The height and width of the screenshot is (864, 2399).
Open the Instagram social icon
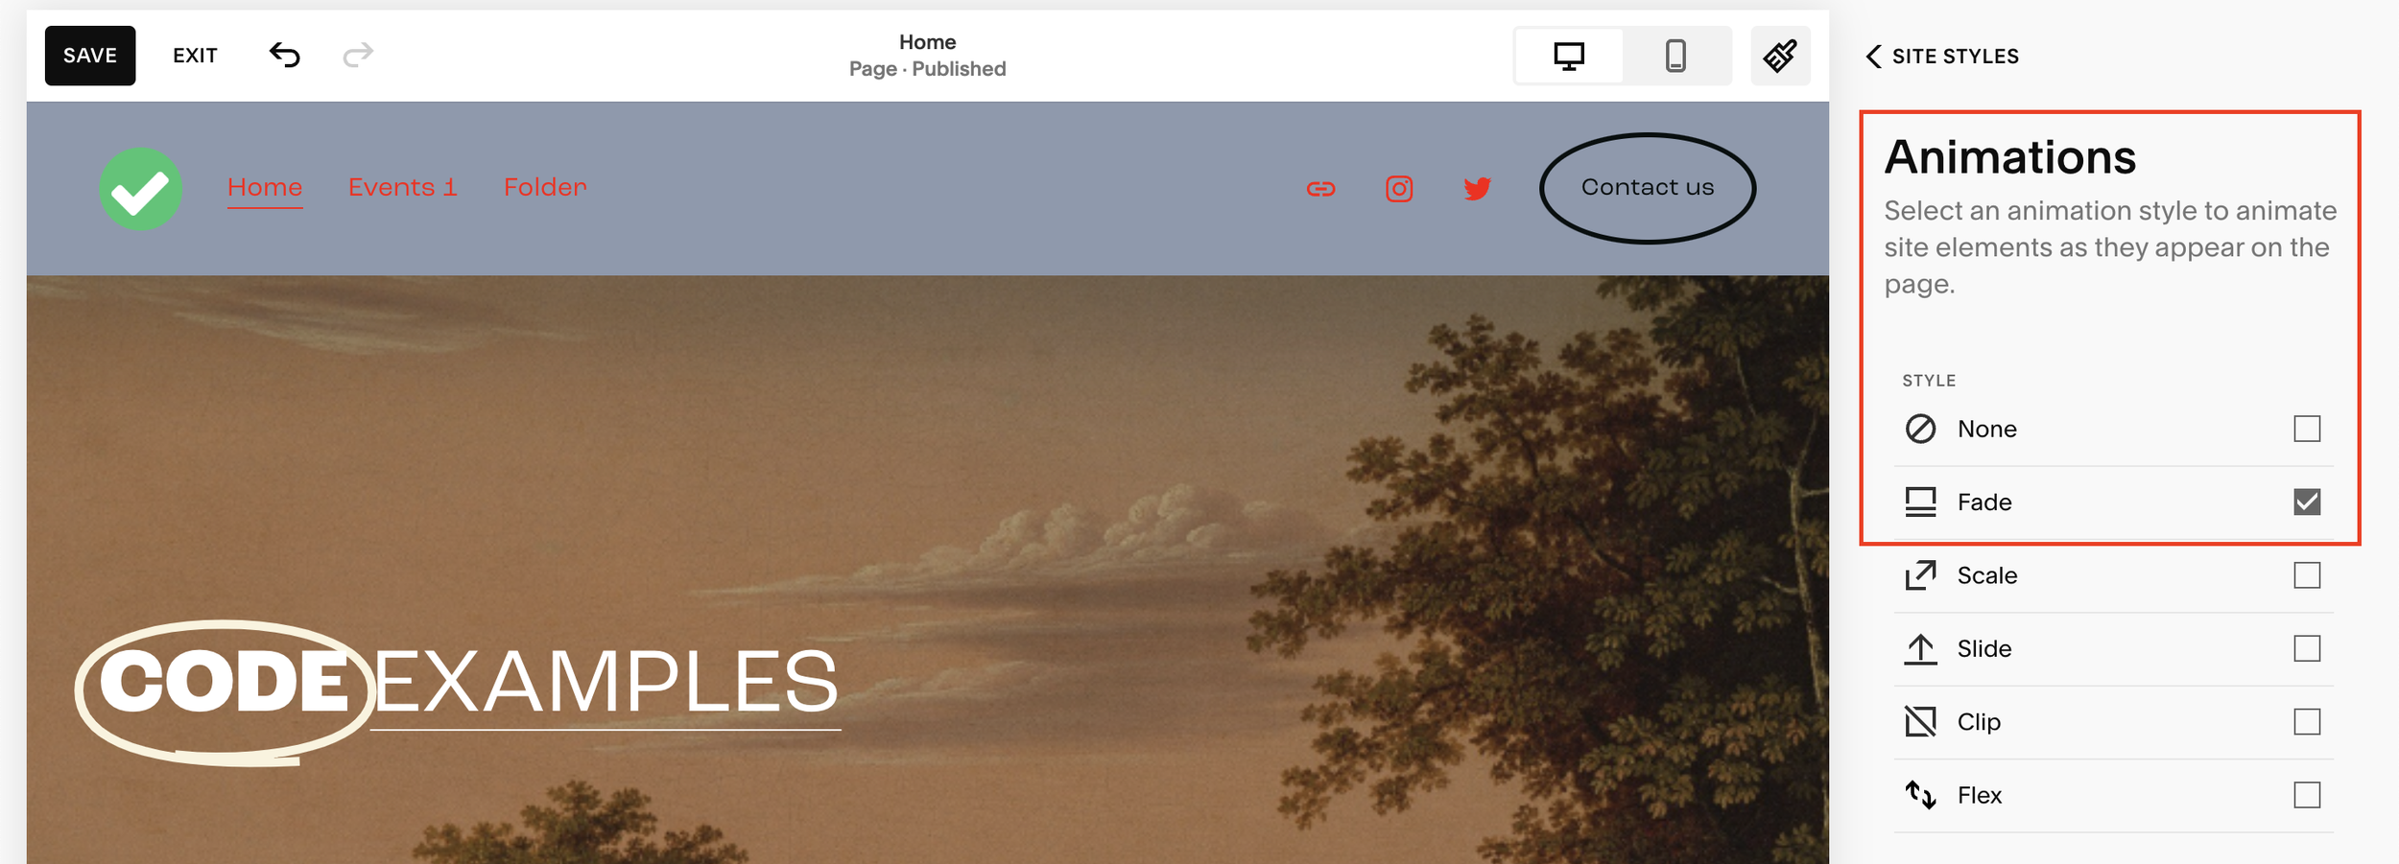coord(1399,189)
